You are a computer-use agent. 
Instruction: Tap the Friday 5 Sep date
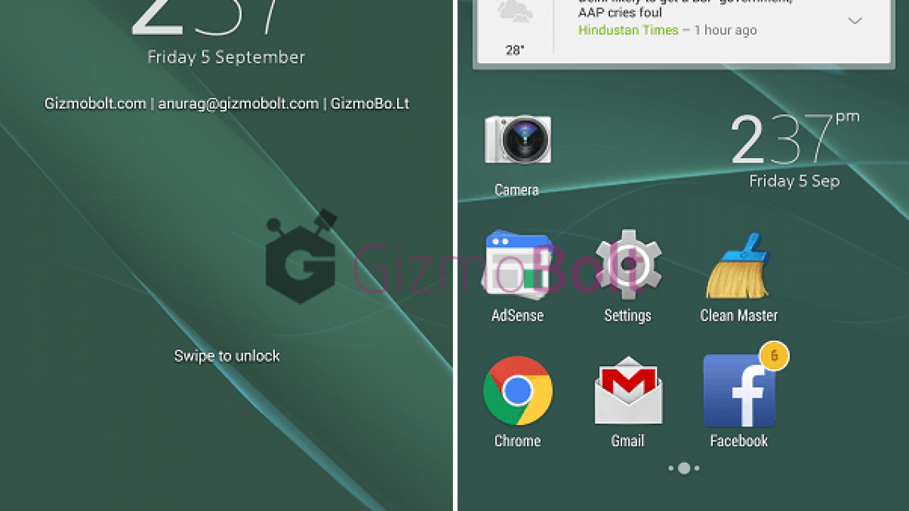pyautogui.click(x=795, y=181)
